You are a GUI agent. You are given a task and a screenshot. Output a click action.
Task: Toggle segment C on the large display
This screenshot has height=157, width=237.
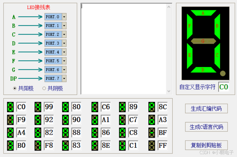[217, 56]
